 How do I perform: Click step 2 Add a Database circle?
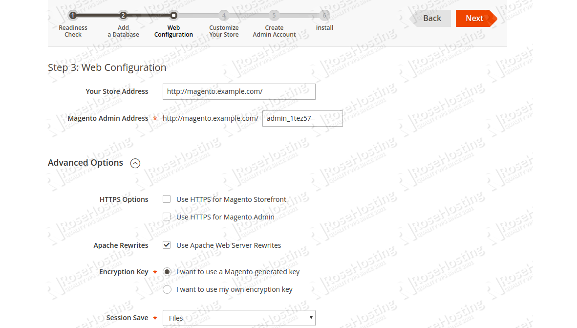click(x=123, y=15)
